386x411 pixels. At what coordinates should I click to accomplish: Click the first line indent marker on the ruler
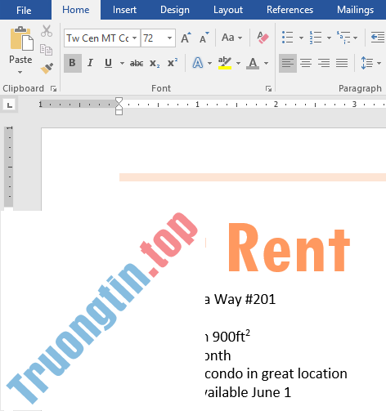point(119,101)
